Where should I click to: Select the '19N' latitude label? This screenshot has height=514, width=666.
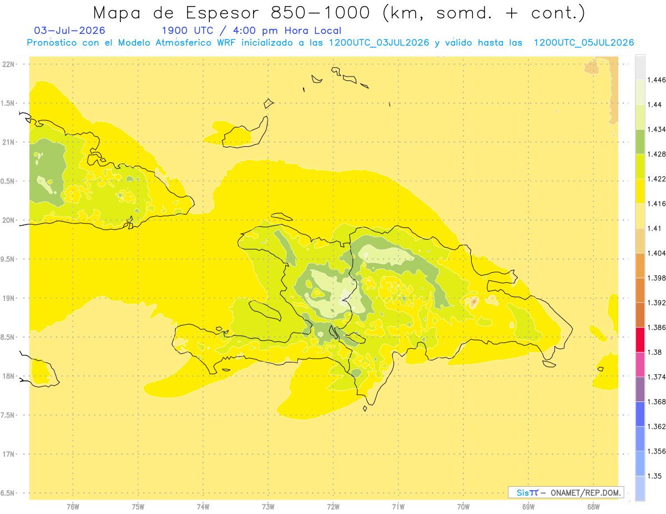pos(9,298)
